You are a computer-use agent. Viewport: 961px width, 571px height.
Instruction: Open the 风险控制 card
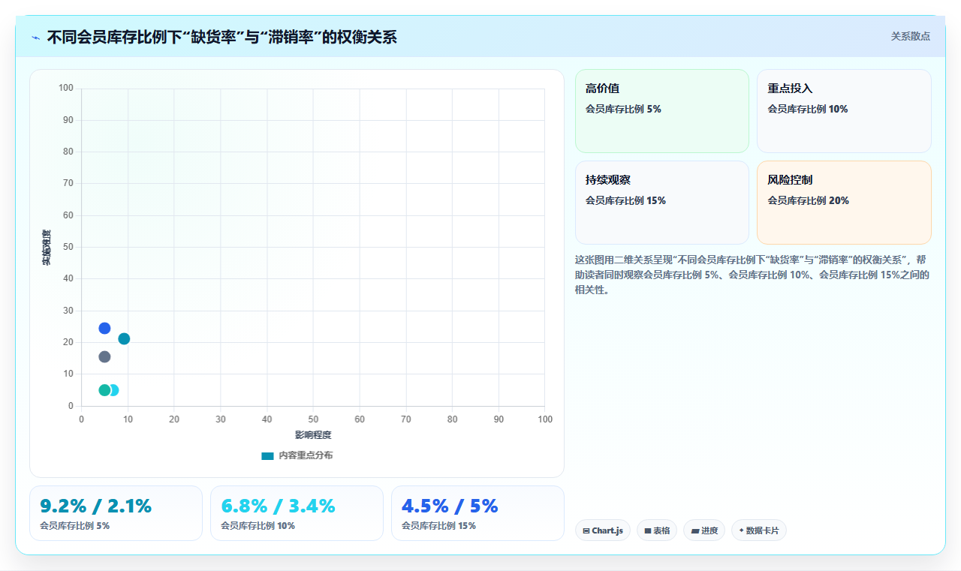[x=844, y=203]
